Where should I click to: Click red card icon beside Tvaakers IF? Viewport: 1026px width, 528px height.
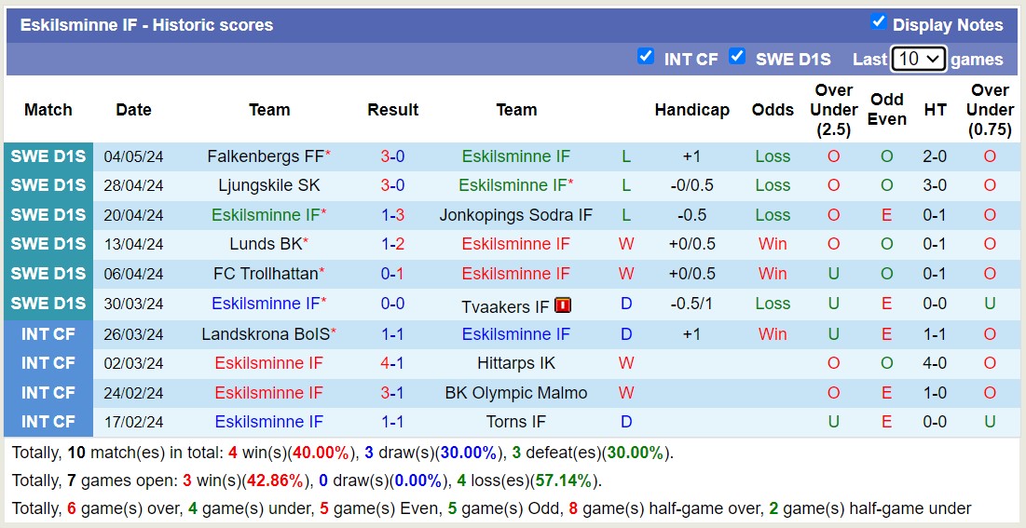[563, 305]
